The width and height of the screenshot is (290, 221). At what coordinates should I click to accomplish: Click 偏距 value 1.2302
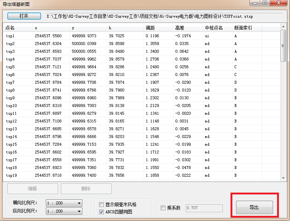coord(152,98)
